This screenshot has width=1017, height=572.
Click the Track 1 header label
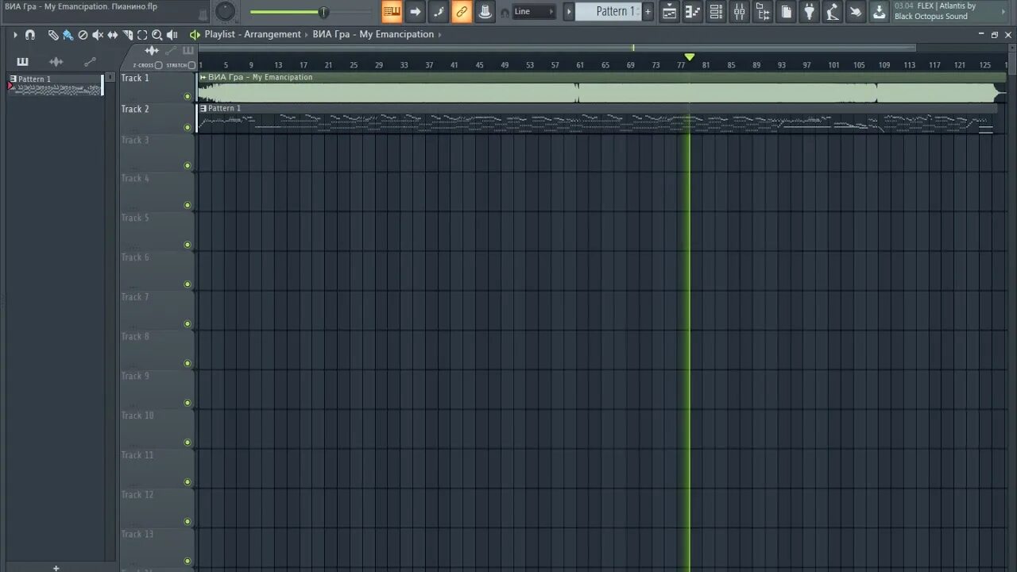[134, 78]
